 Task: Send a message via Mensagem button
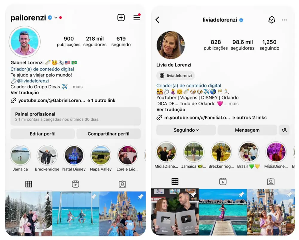pos(247,130)
